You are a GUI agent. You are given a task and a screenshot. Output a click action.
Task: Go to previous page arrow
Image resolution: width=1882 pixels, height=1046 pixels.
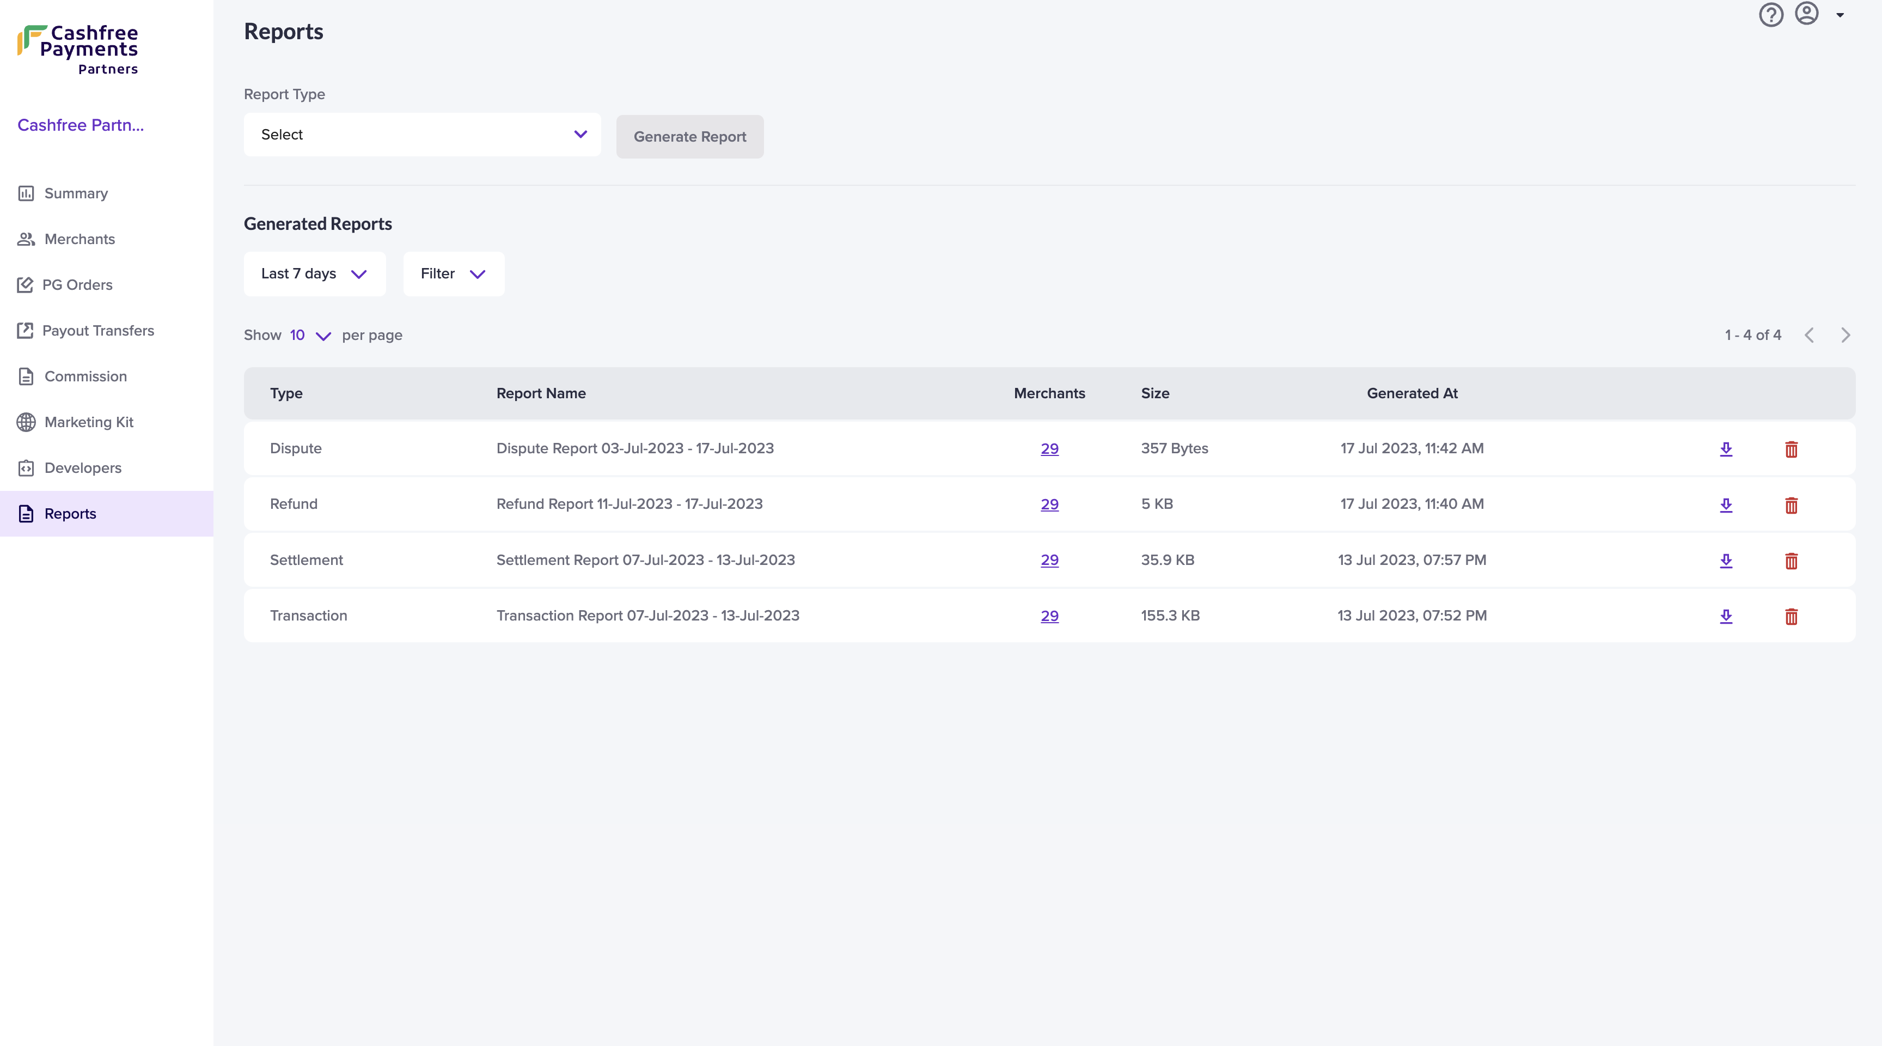1809,336
